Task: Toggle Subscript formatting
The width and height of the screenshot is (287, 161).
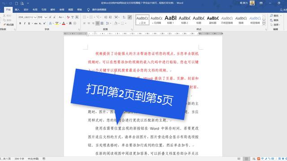Action: [x=40, y=23]
